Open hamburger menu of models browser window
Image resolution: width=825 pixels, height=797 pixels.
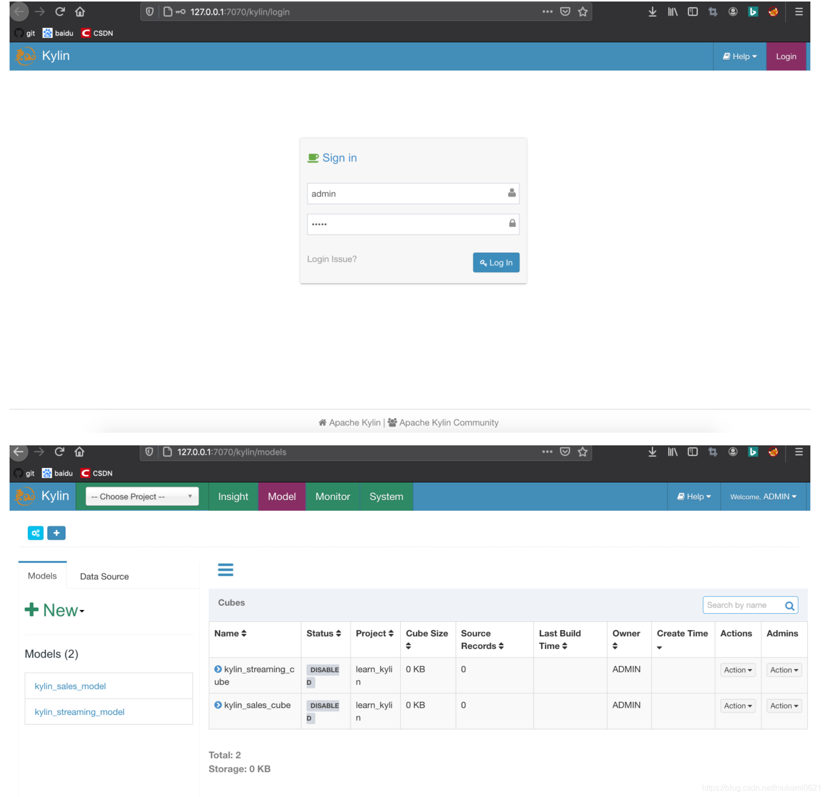[x=799, y=452]
